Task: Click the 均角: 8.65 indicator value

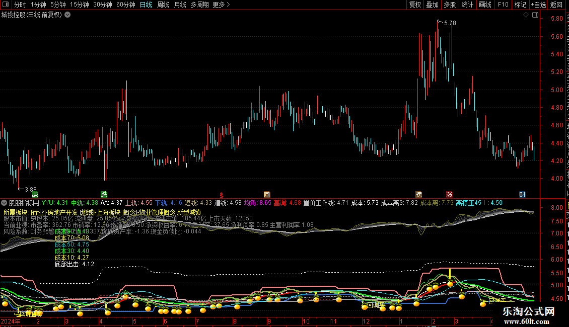Action: point(258,203)
